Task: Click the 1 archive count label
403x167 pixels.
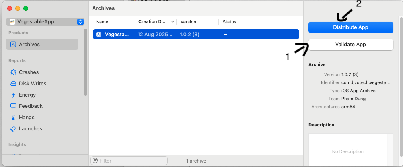Action: coord(196,161)
